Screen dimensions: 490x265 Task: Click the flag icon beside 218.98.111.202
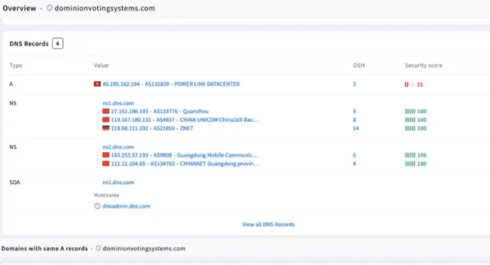(105, 129)
